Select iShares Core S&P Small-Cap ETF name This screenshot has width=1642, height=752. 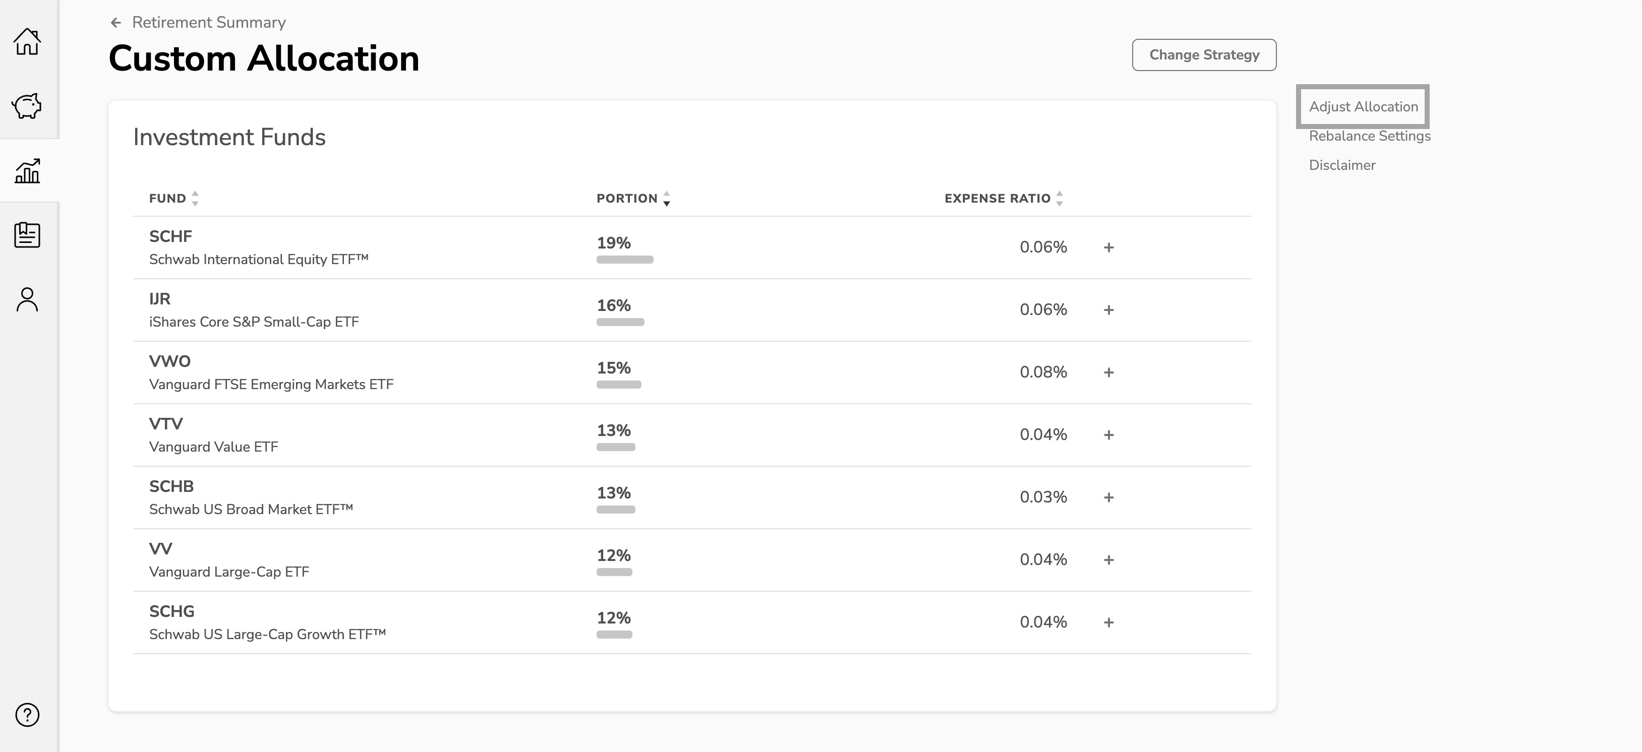[x=254, y=322]
